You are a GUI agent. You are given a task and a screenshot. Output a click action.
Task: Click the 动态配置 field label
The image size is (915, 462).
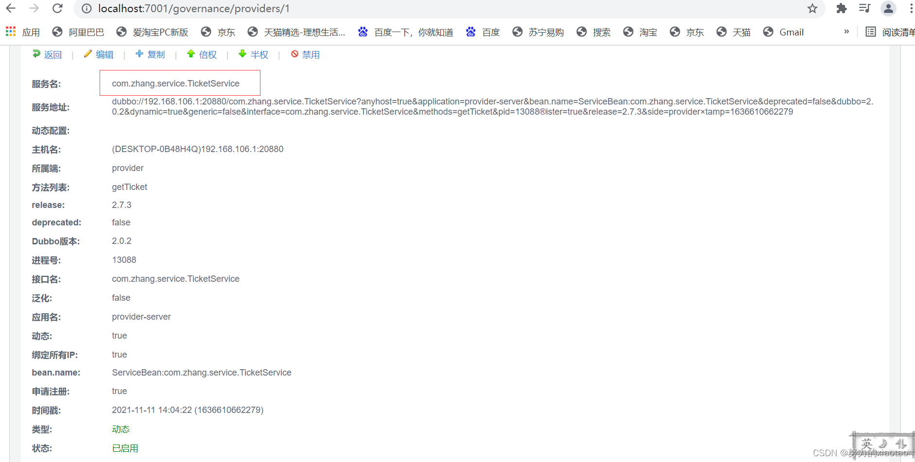pyautogui.click(x=51, y=131)
